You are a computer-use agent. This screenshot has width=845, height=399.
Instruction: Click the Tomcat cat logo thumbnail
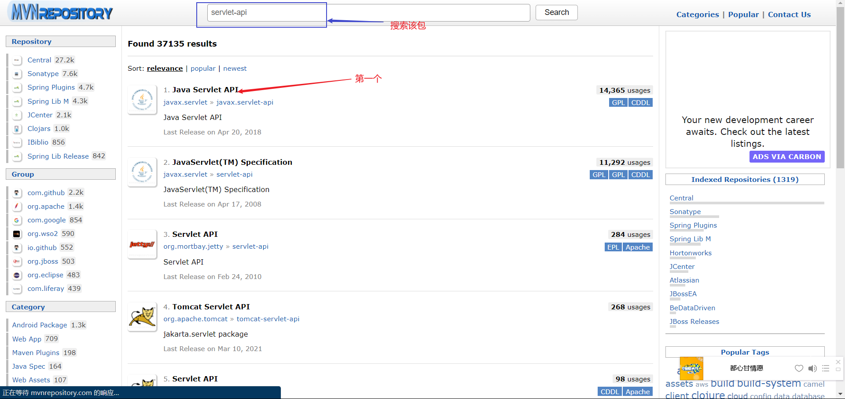(x=142, y=316)
